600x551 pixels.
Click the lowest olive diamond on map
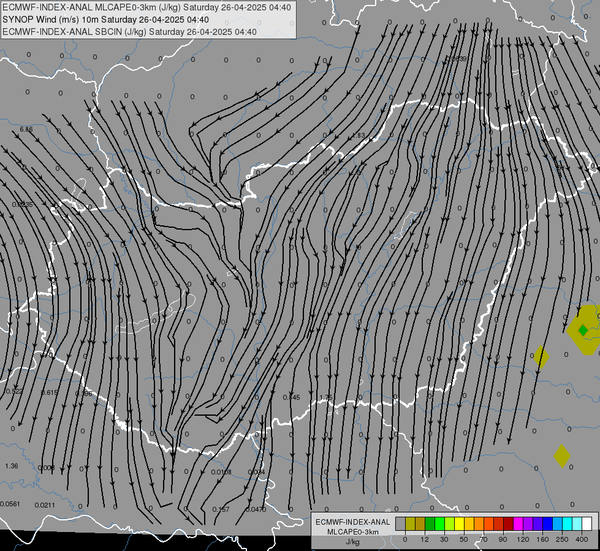point(562,455)
